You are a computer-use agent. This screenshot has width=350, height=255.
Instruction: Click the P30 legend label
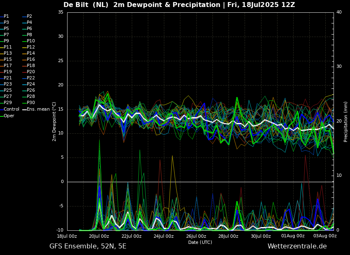click(x=31, y=102)
